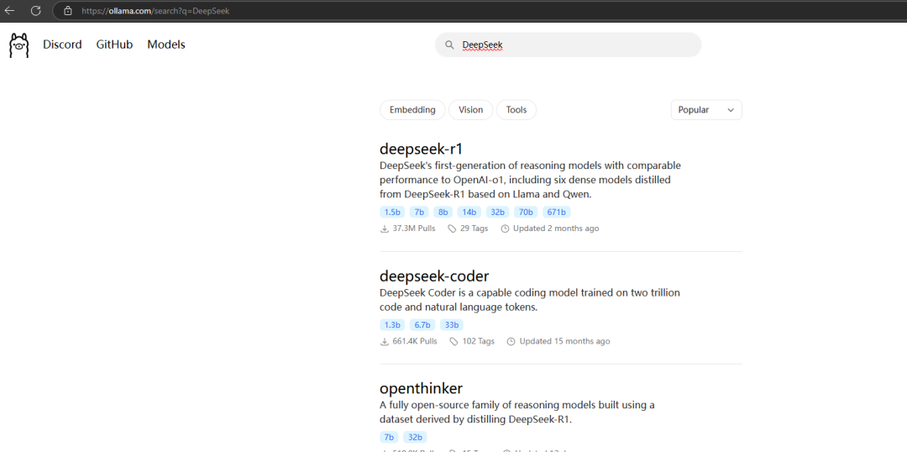Open the Models page
Image resolution: width=907 pixels, height=452 pixels.
[x=166, y=45]
